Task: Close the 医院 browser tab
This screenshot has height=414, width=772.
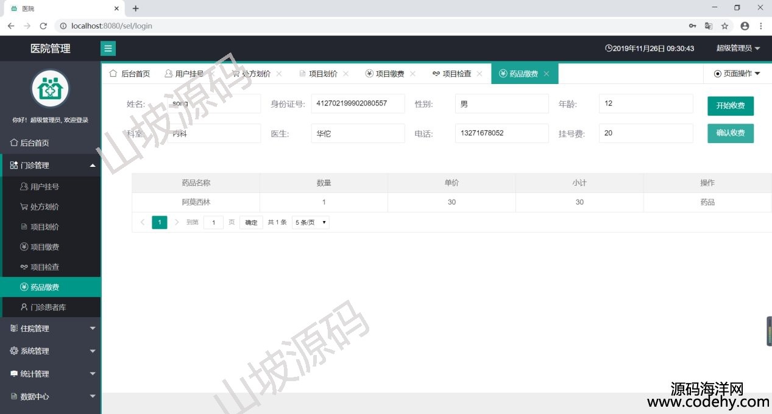Action: 116,9
